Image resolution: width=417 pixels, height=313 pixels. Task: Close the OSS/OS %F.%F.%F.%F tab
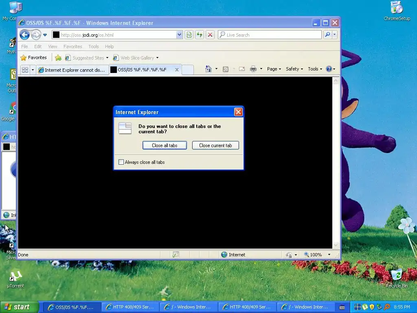coord(177,70)
